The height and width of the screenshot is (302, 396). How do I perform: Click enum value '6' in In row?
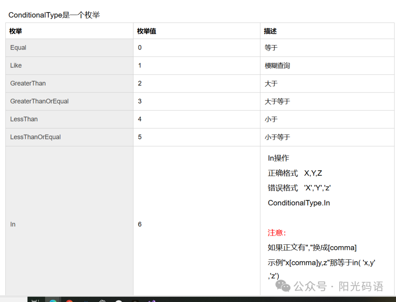tap(140, 224)
